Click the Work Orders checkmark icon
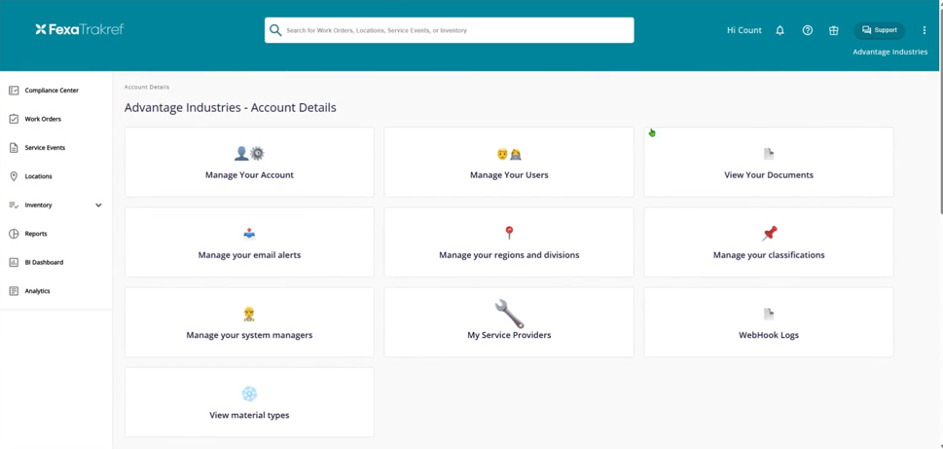The image size is (943, 449). (x=14, y=119)
